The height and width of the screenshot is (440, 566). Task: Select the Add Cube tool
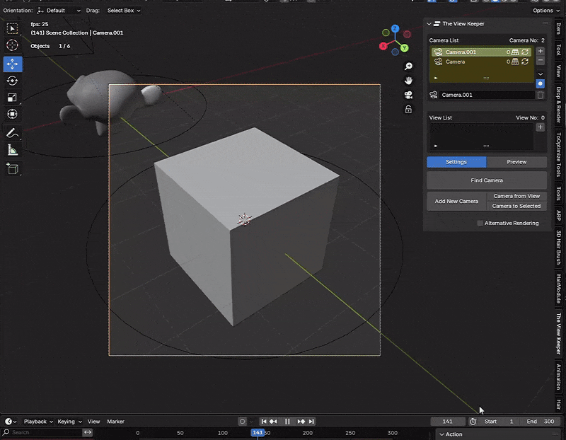click(x=12, y=168)
